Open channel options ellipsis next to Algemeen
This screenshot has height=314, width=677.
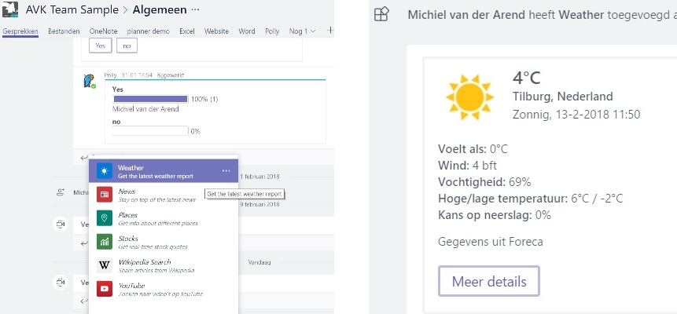click(195, 9)
